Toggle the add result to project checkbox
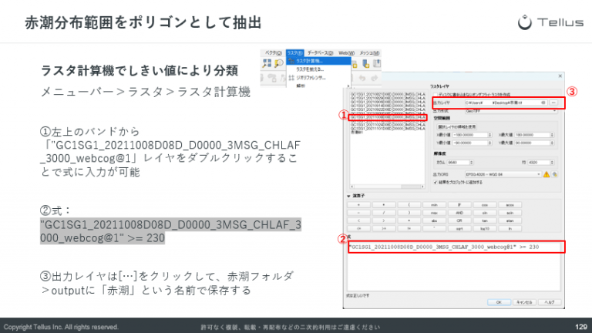Viewport: 592px width, 333px height. pos(436,183)
